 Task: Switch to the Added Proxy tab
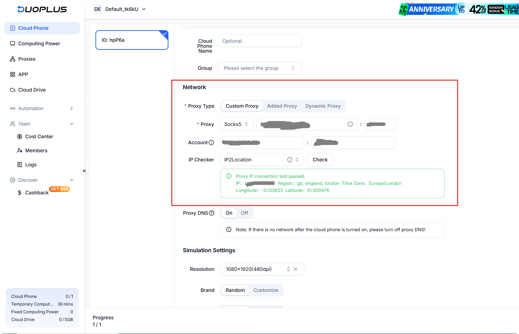[x=282, y=106]
